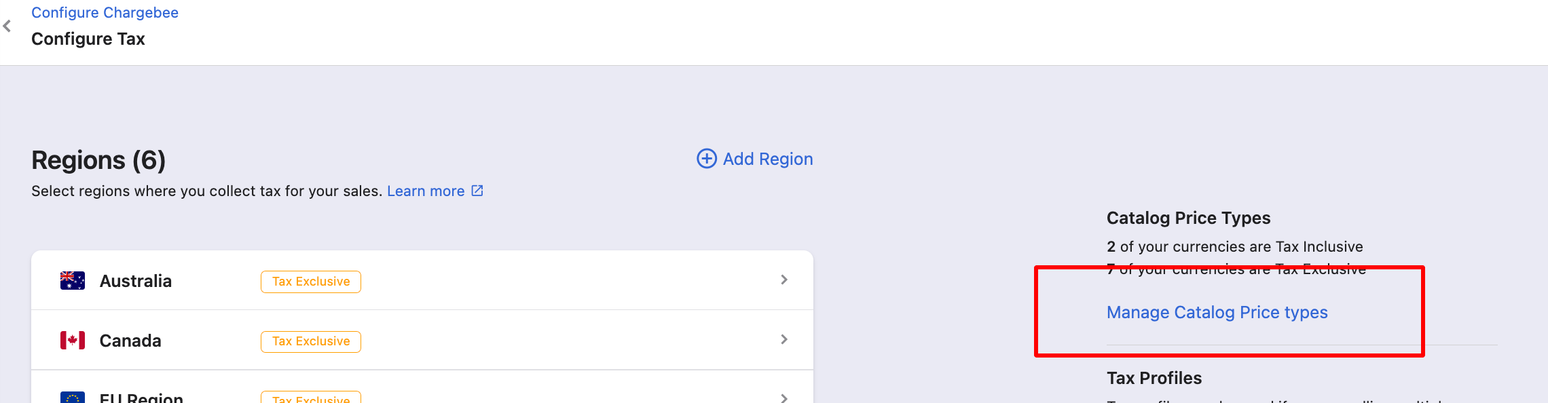Screen dimensions: 1548x403
Task: Click the external link icon after Learn more
Action: [x=477, y=191]
